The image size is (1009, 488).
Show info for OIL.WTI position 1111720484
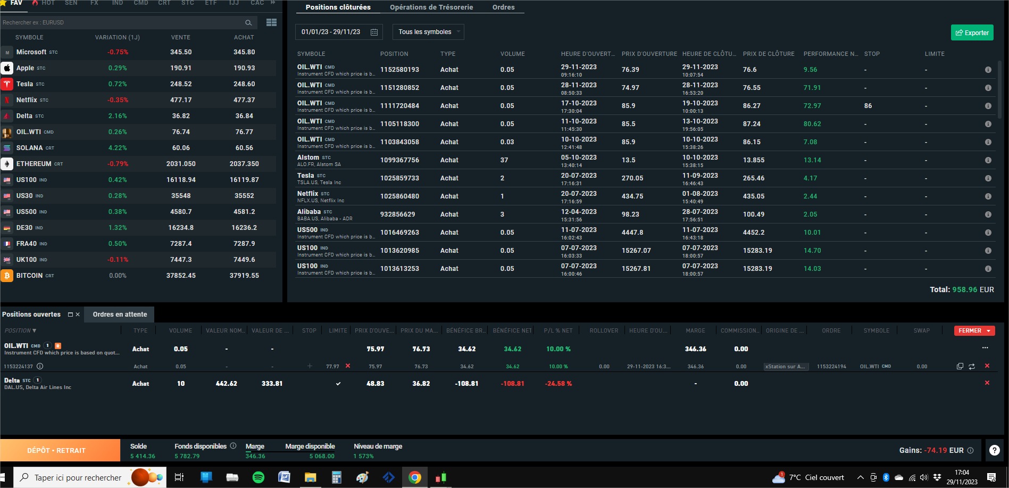point(988,106)
